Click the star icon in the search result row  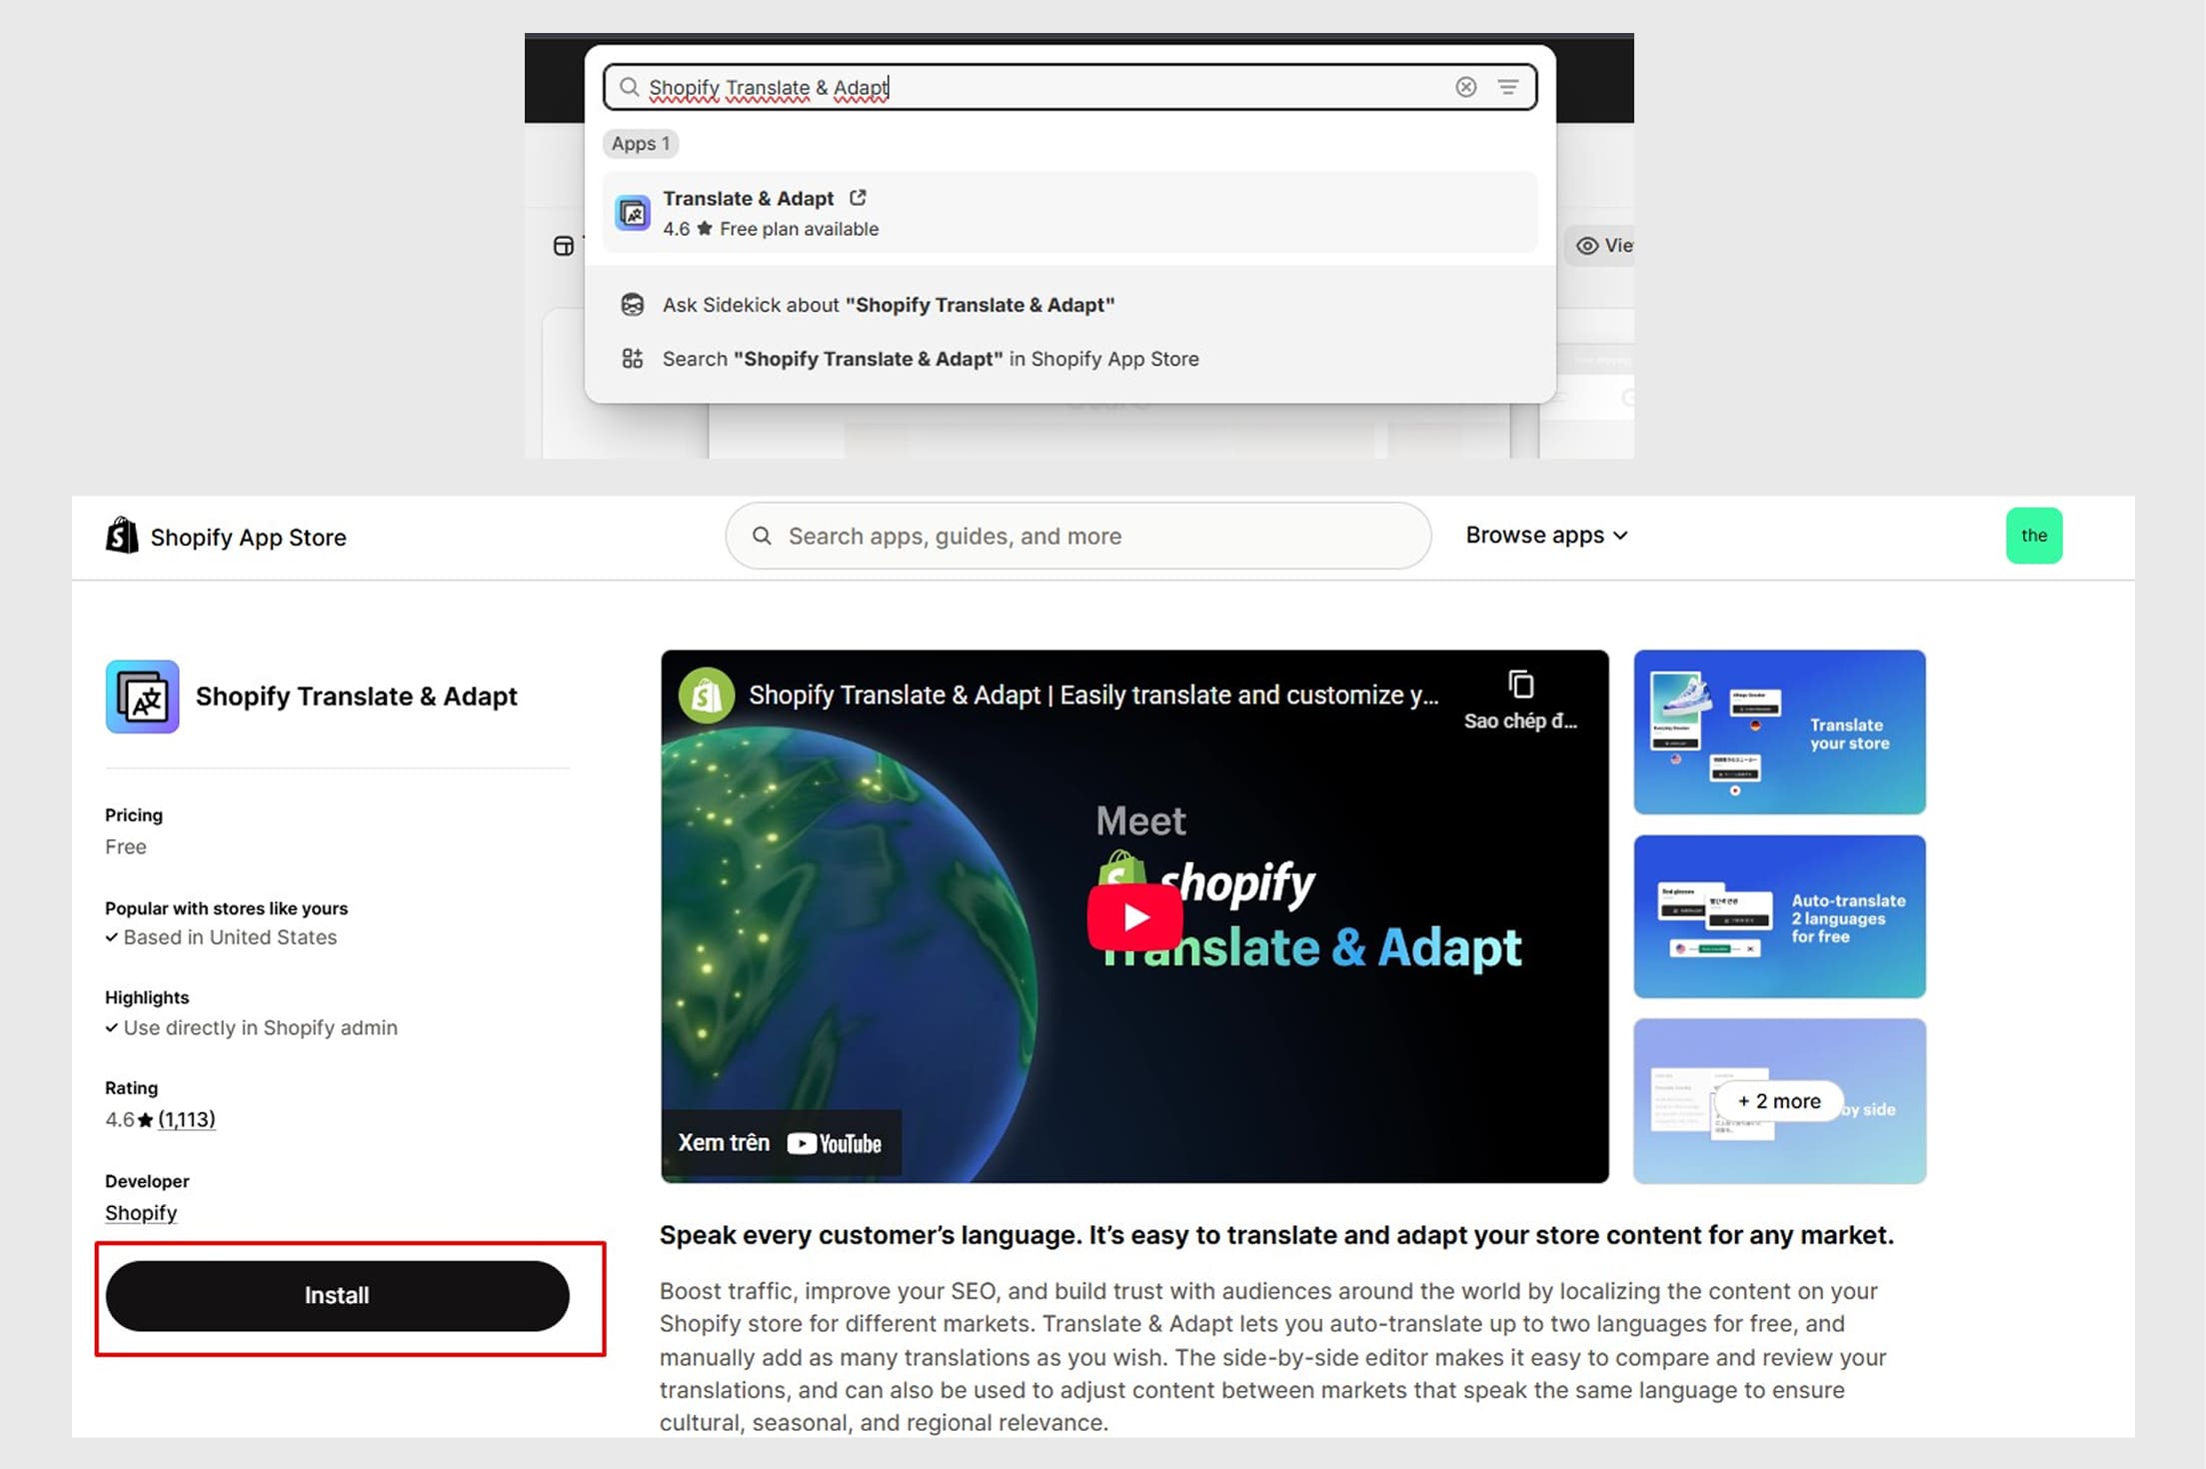[705, 229]
